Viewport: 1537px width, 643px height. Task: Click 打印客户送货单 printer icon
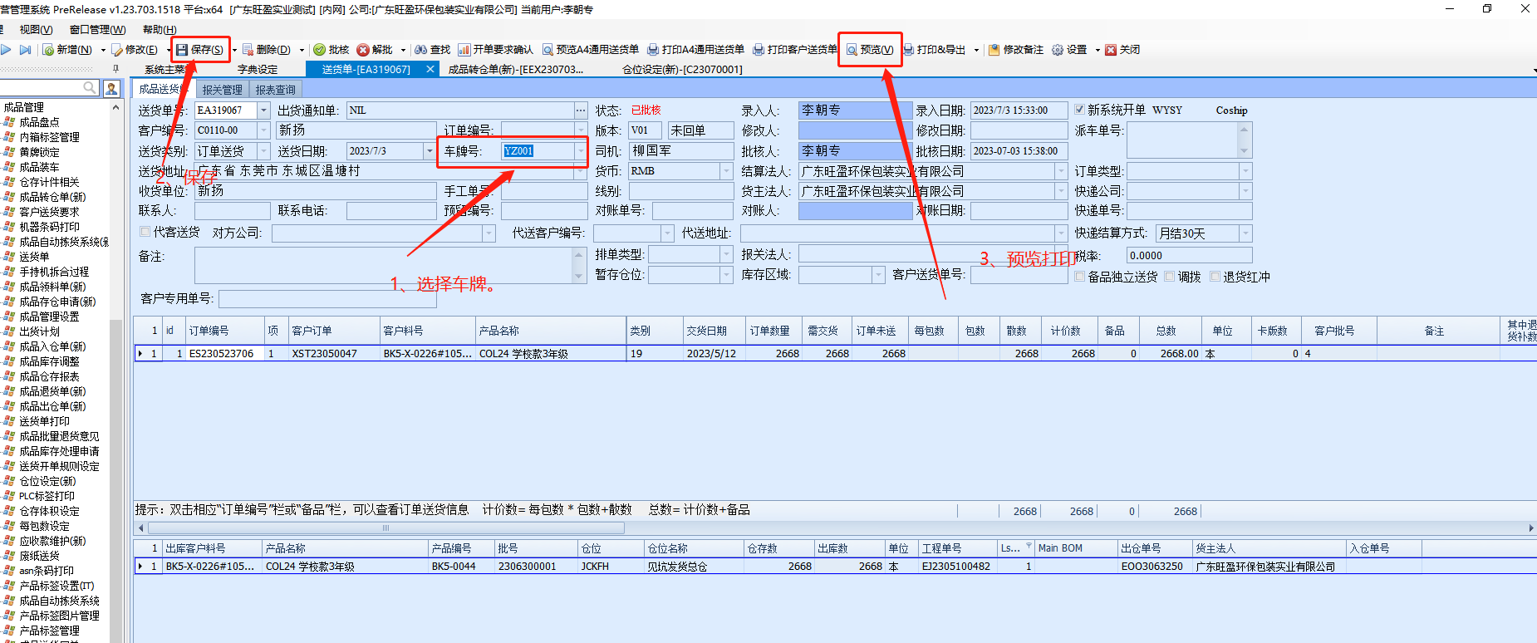(x=759, y=50)
